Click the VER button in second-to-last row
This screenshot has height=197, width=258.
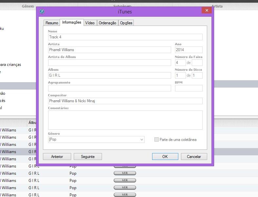pyautogui.click(x=125, y=187)
